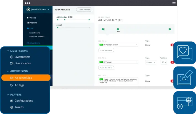Viewport: 196px width, 114px height.
Task: Click the New schedule button
Action: [x=84, y=10]
